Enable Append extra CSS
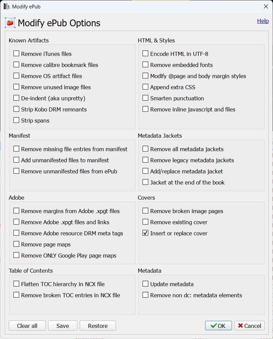Viewport: 273px width, 339px height. pyautogui.click(x=145, y=87)
